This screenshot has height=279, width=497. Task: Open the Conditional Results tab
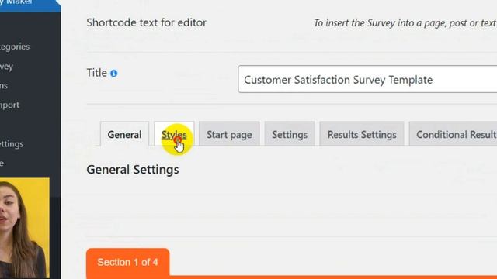point(454,134)
